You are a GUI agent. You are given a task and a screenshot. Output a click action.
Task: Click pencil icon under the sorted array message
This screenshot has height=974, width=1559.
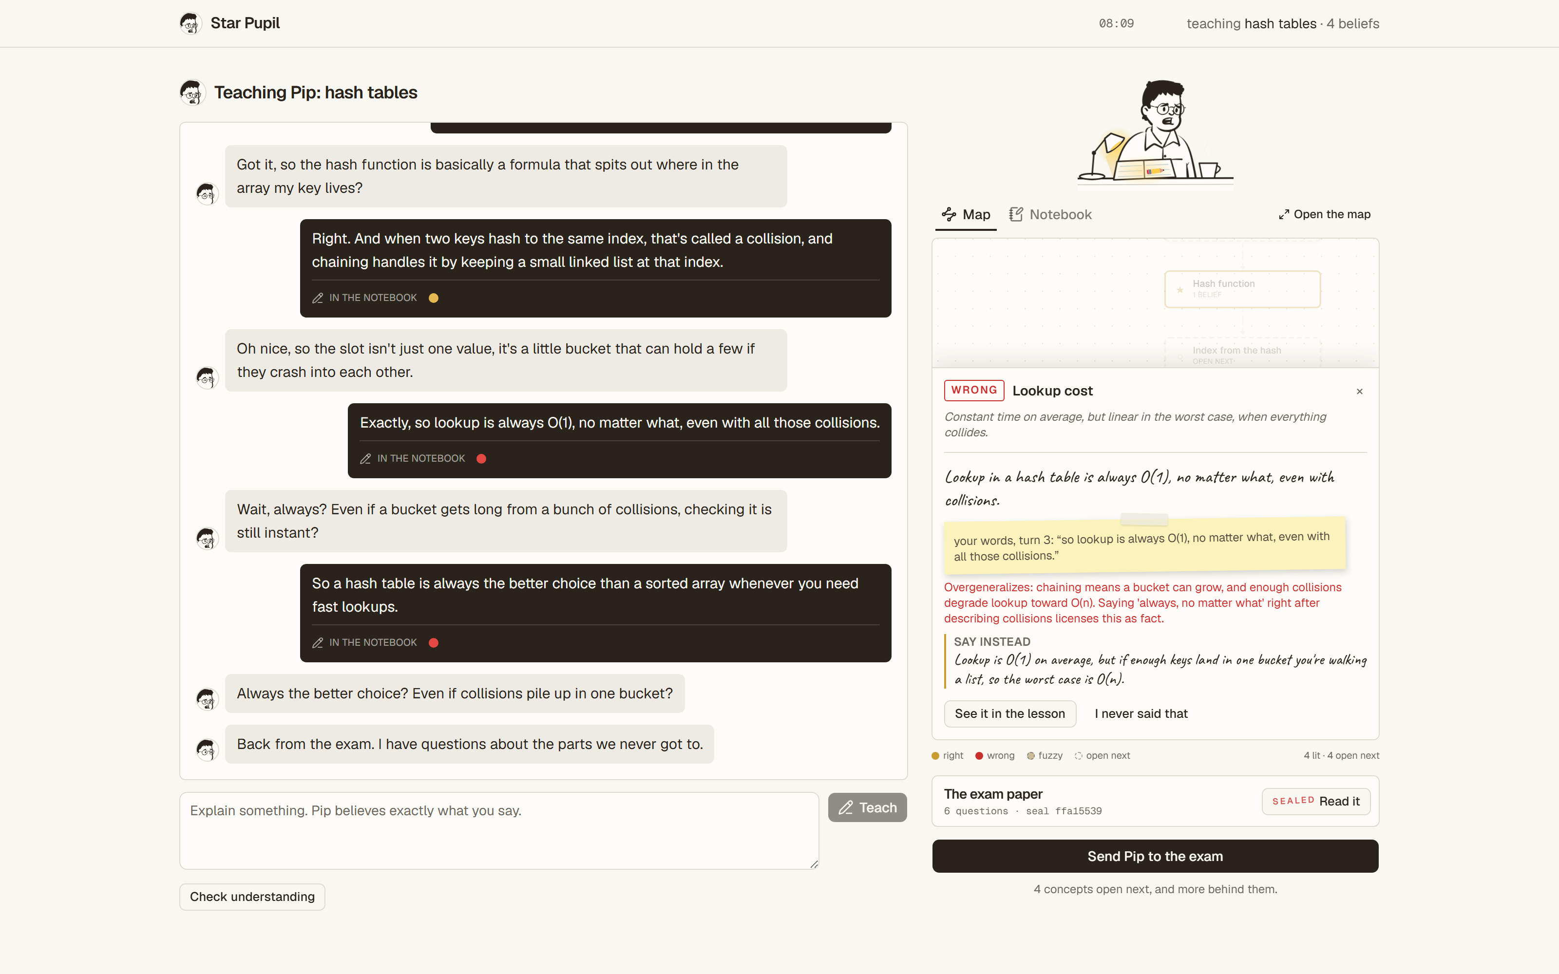click(x=318, y=643)
